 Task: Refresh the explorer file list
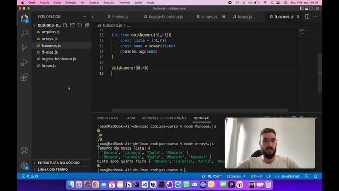click(80, 25)
